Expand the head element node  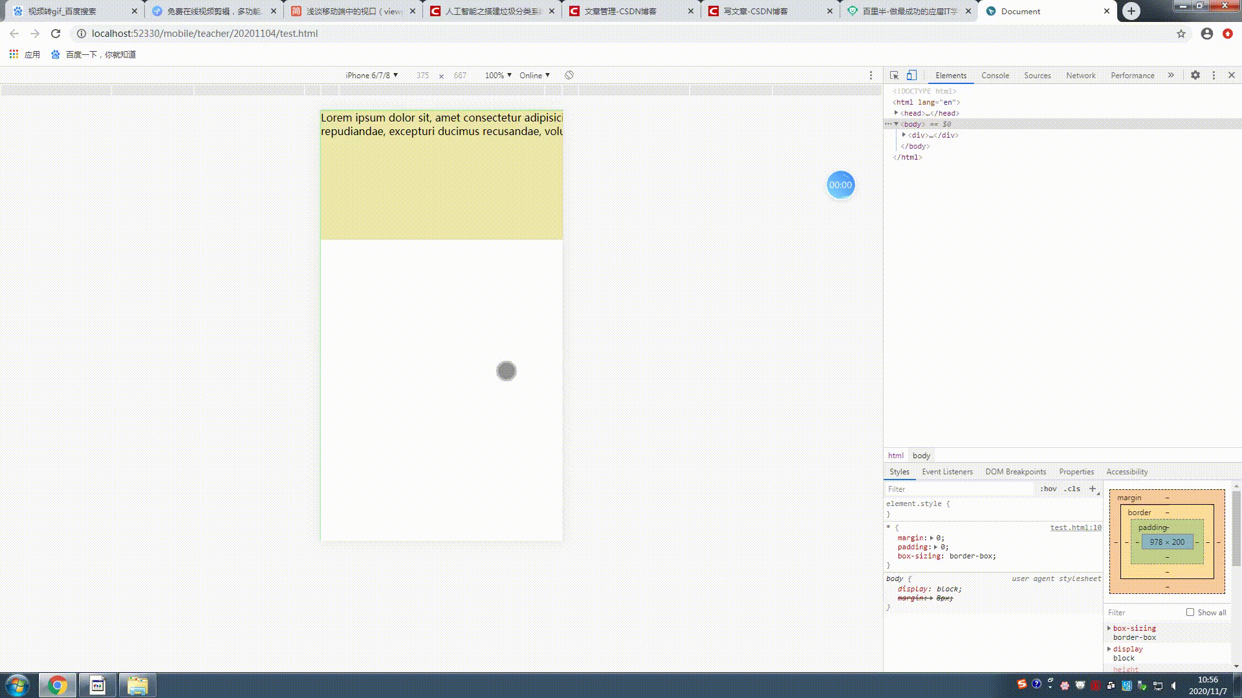(896, 113)
